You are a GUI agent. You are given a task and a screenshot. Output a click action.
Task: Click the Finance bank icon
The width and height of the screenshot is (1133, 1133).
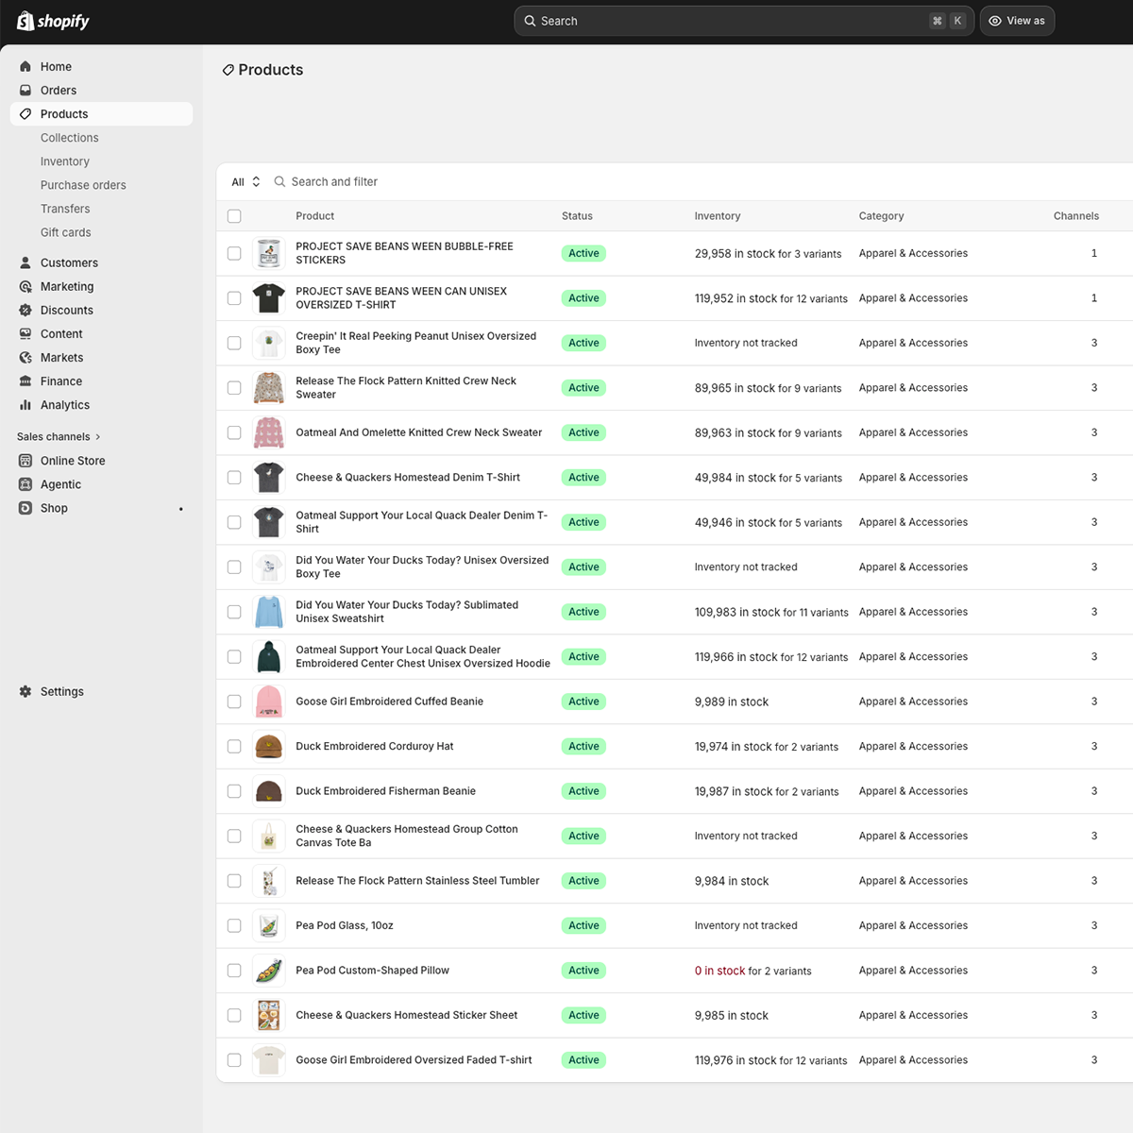[x=25, y=381]
